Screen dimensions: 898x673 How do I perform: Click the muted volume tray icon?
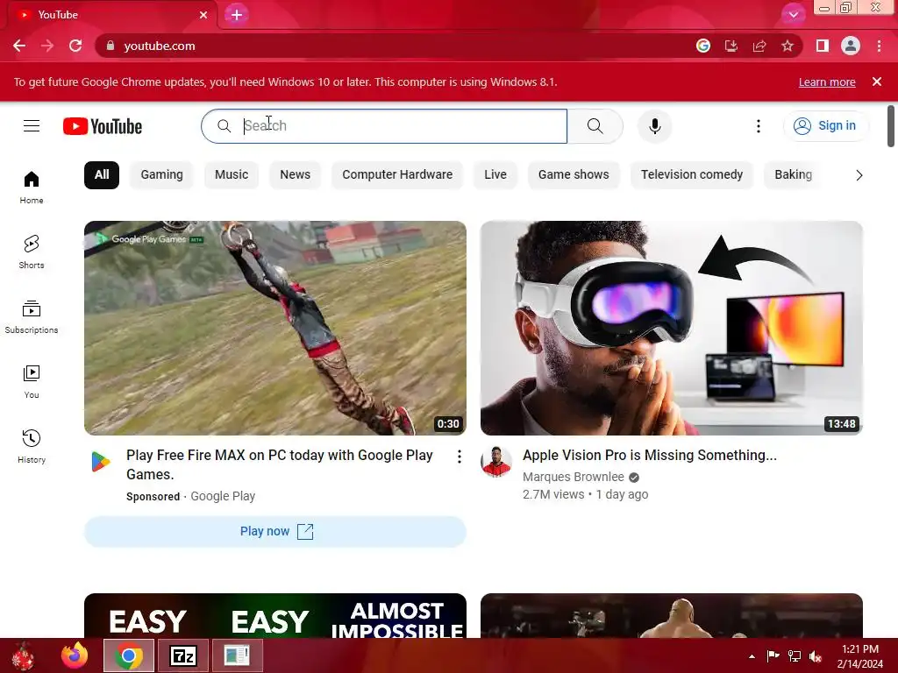pyautogui.click(x=816, y=656)
